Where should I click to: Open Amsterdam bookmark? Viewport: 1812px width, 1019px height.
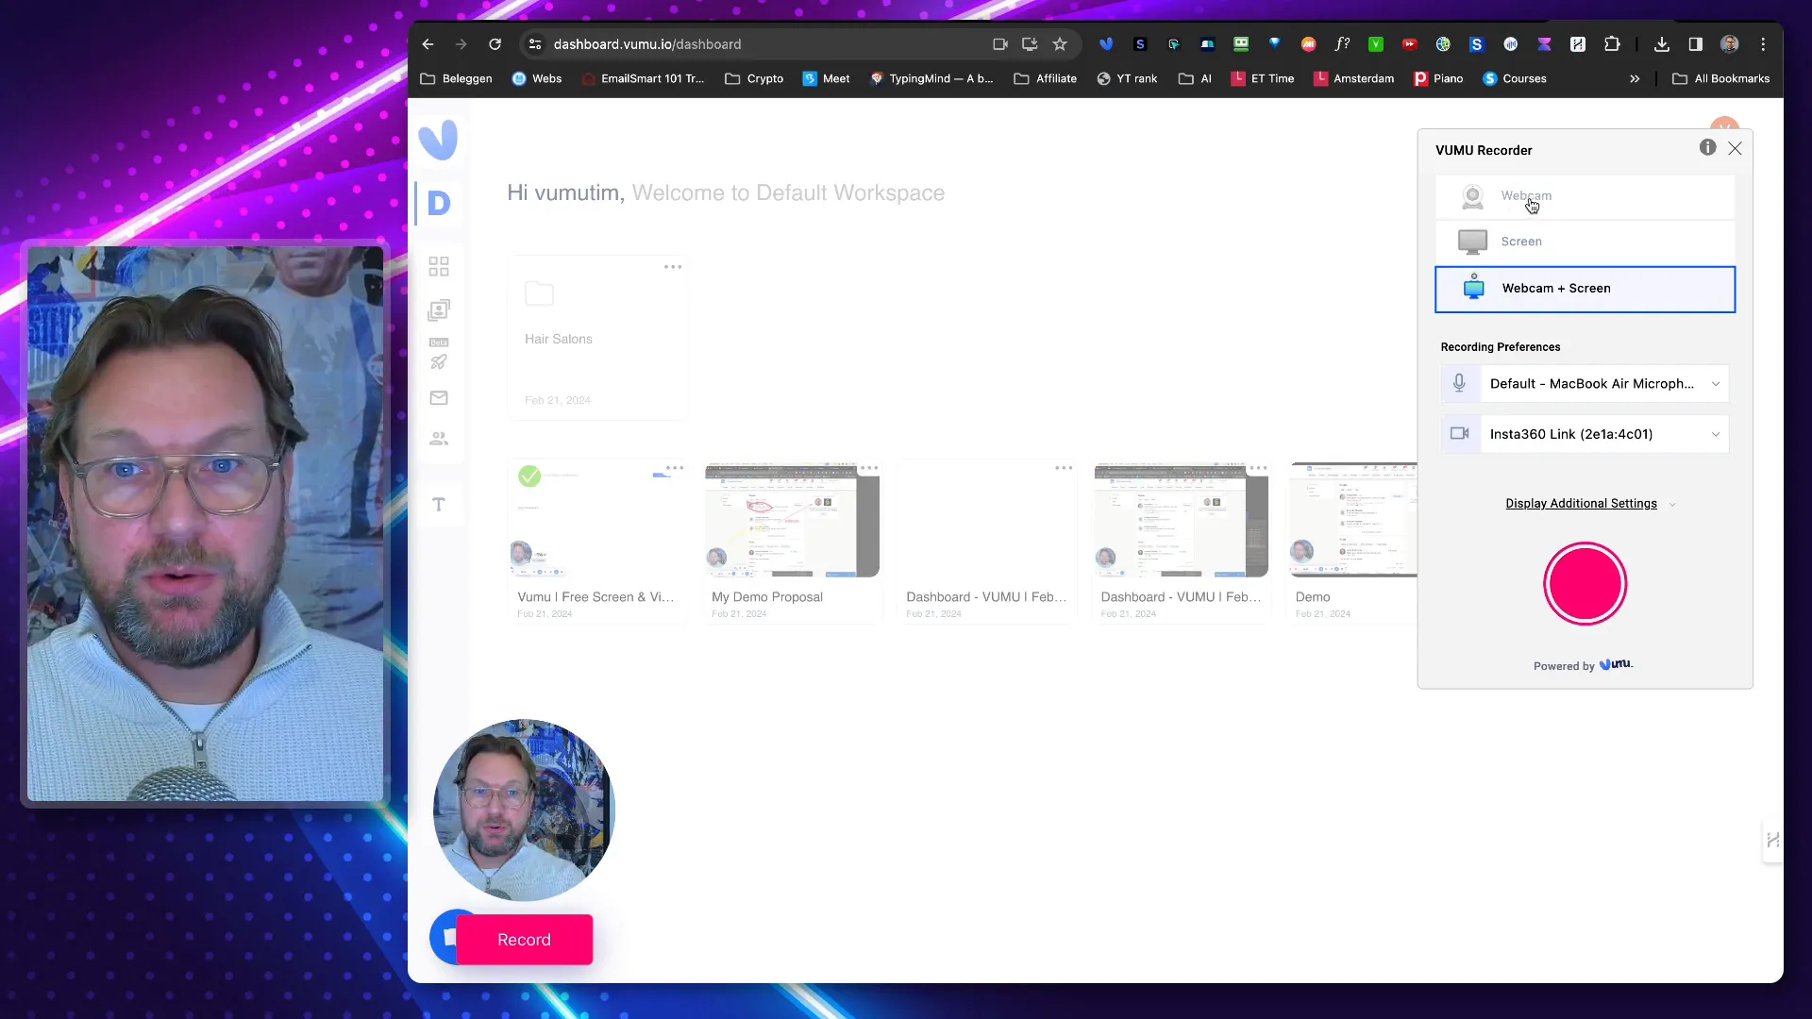1353,78
